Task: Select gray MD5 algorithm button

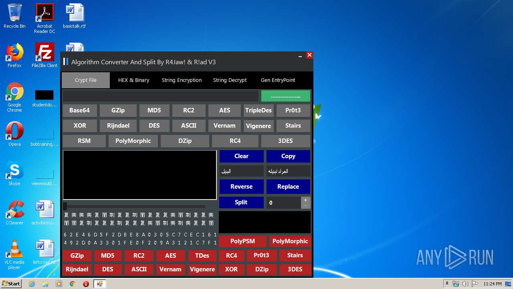Action: point(154,110)
